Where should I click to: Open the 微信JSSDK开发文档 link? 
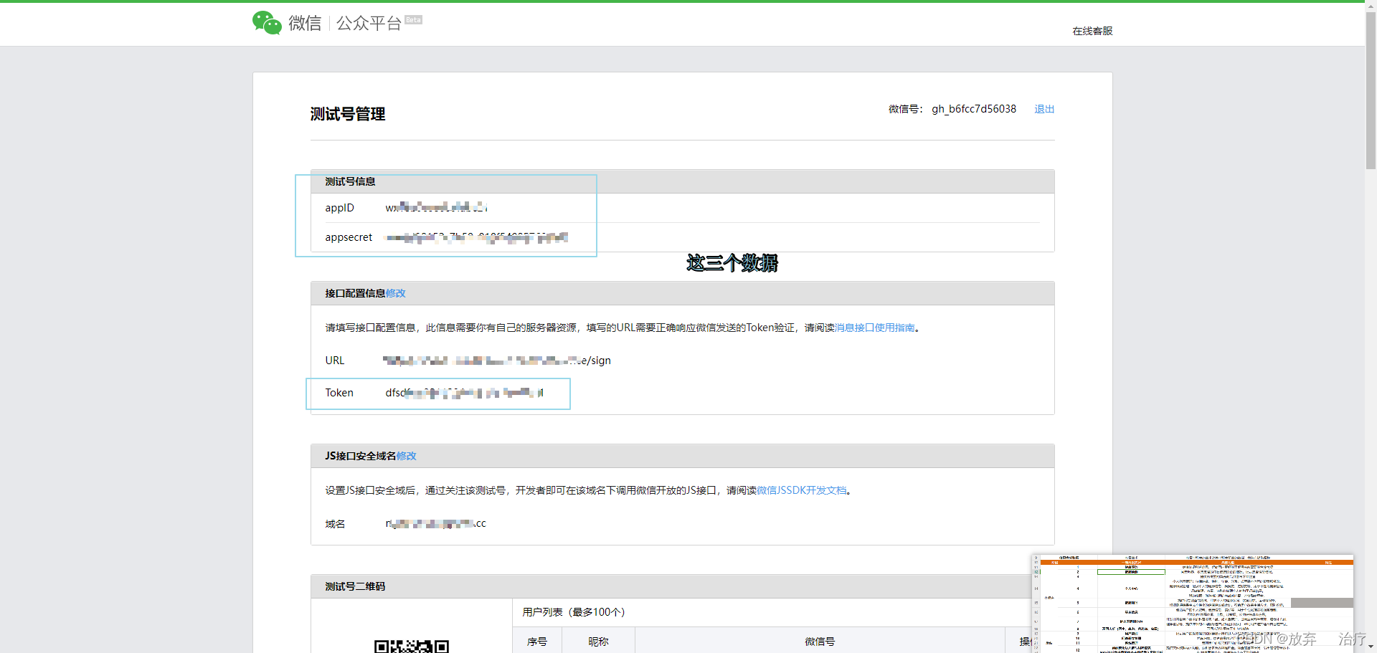point(801,490)
